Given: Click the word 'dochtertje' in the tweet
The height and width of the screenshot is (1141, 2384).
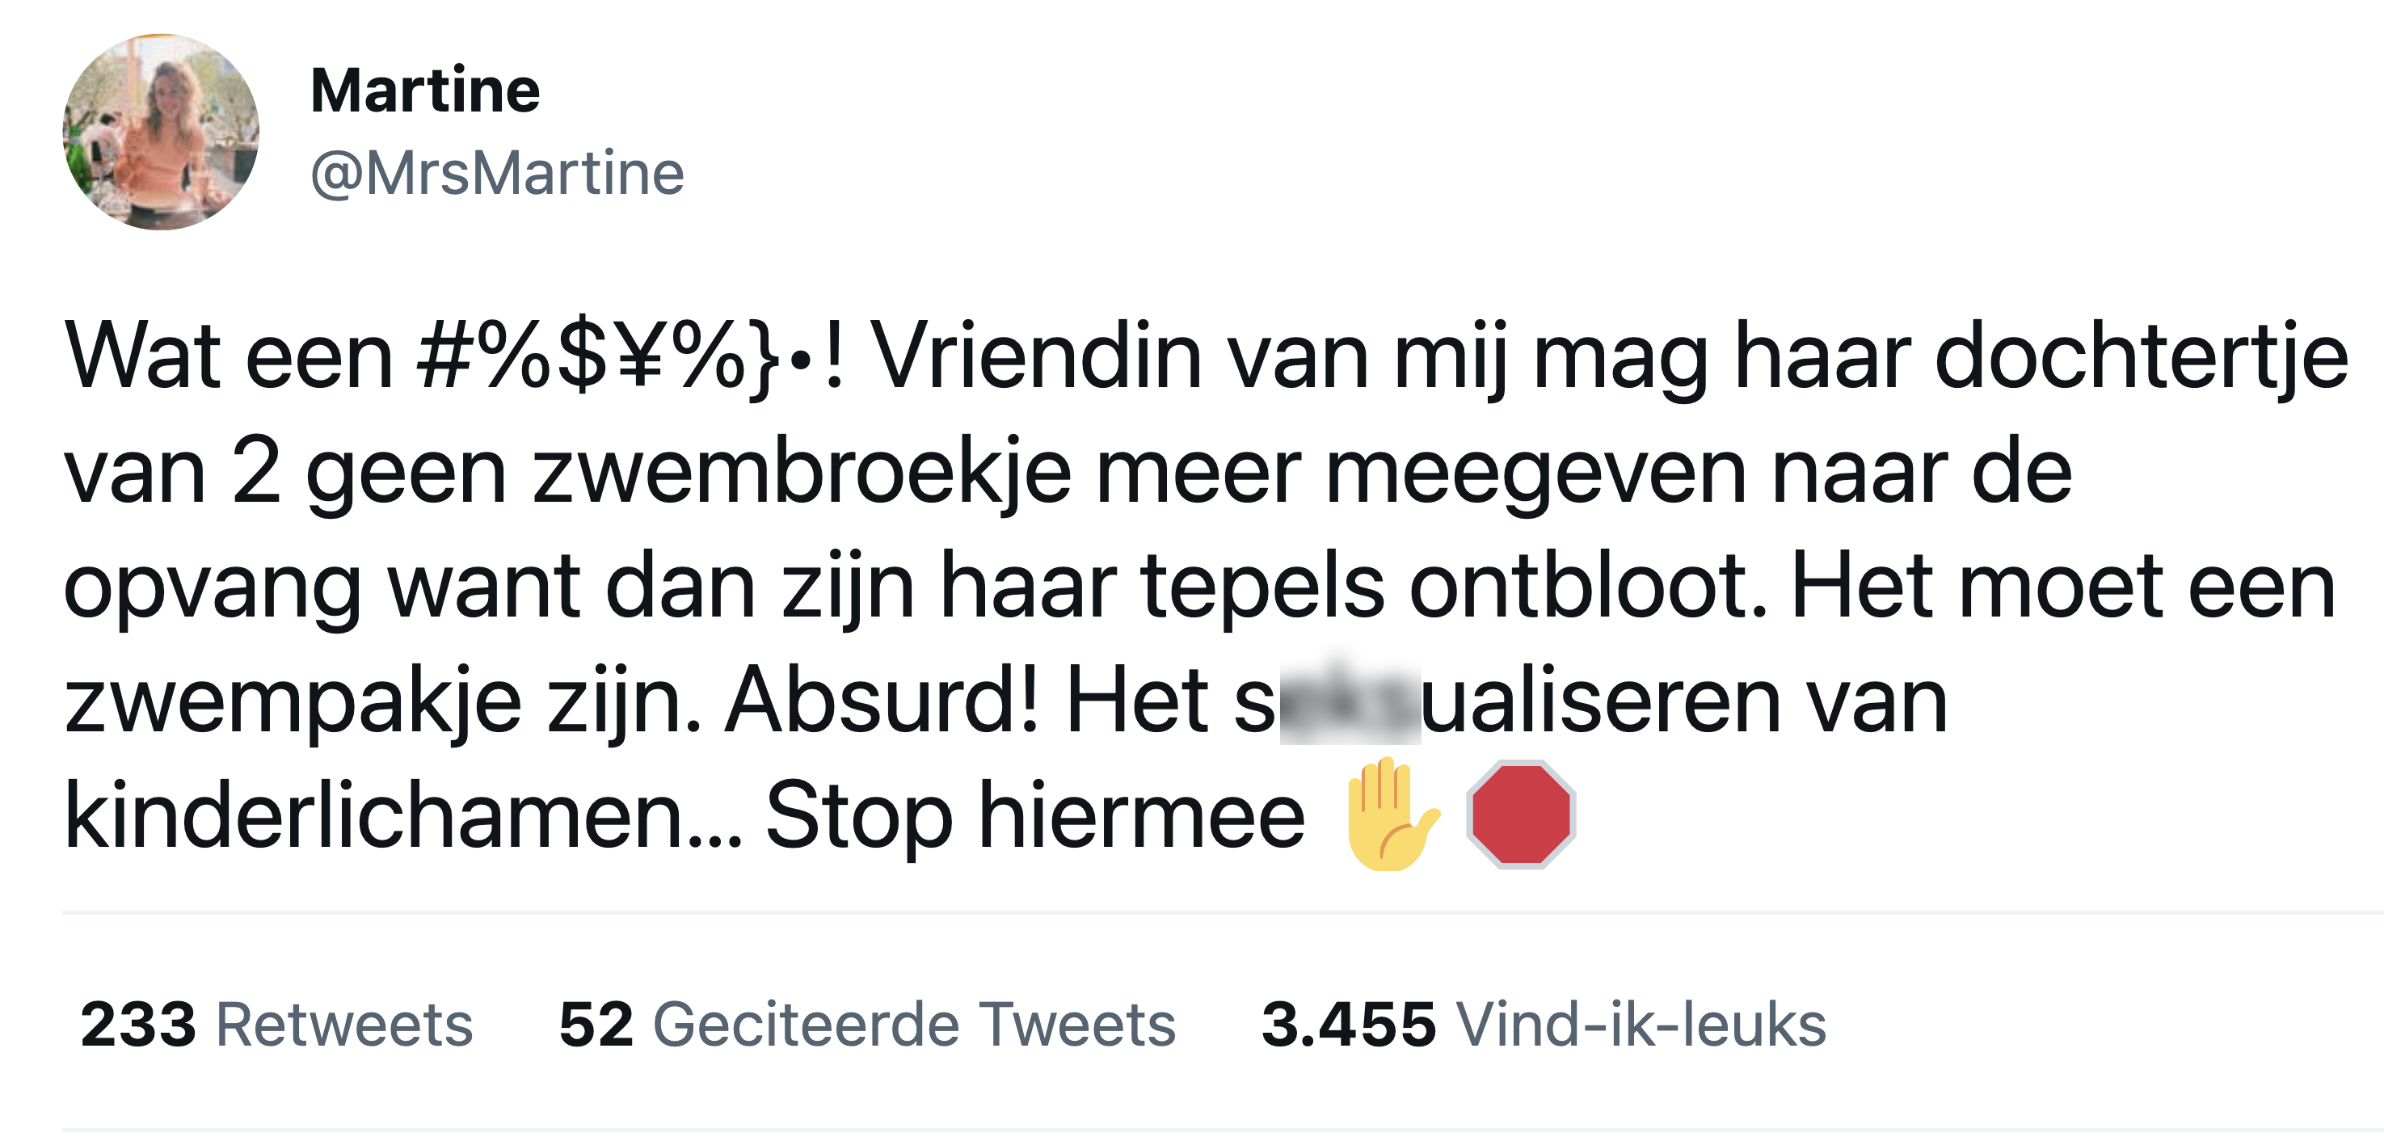Looking at the screenshot, I should click(x=2141, y=357).
